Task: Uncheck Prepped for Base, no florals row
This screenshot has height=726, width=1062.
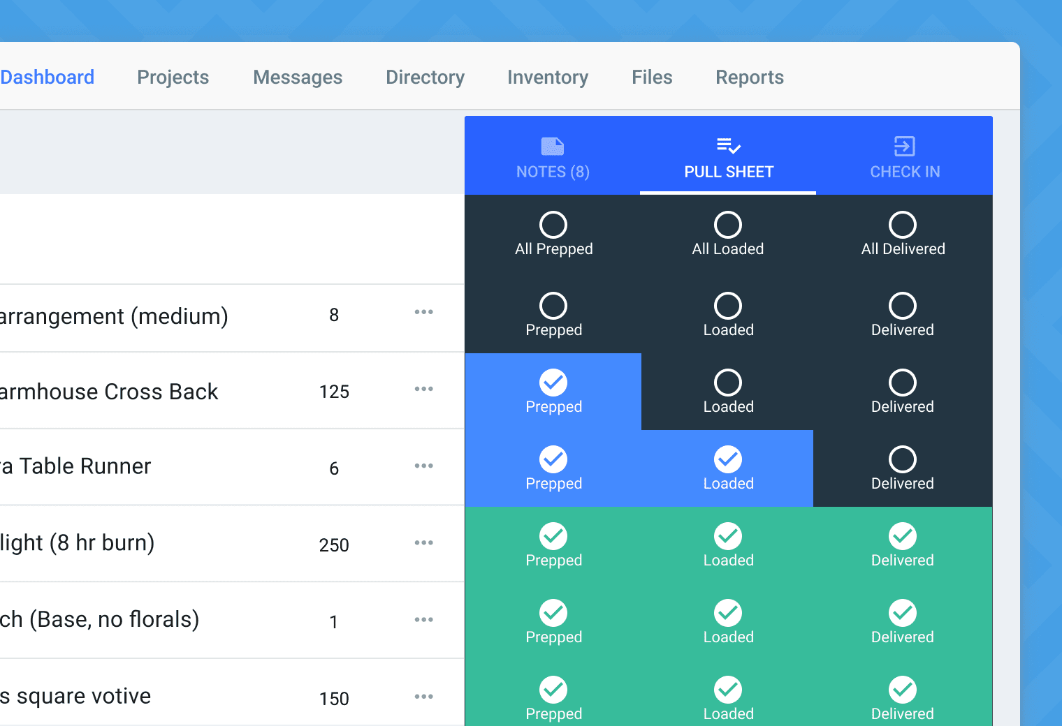Action: 553,613
